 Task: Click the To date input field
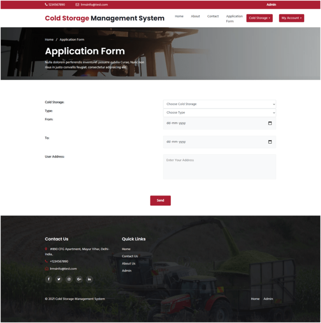pyautogui.click(x=219, y=142)
